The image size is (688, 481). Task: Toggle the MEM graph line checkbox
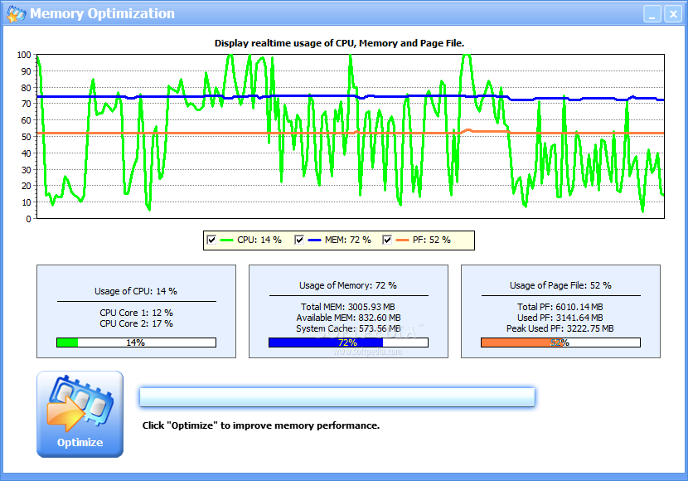pyautogui.click(x=298, y=240)
